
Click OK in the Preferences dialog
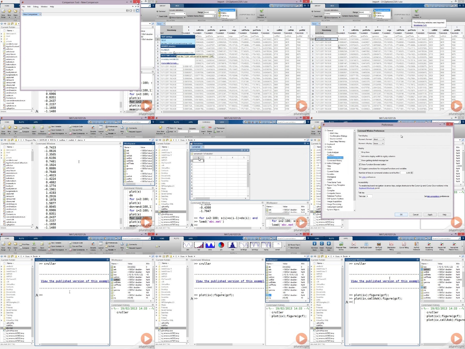pos(401,215)
